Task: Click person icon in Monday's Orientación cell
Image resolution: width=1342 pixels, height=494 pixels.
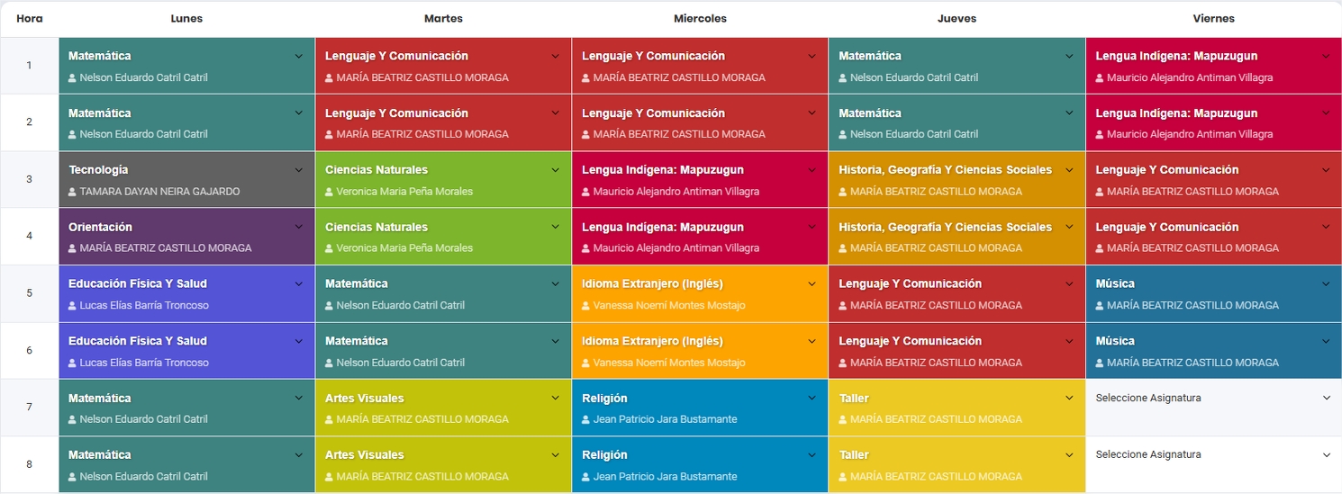Action: [73, 248]
